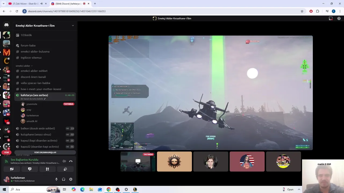The width and height of the screenshot is (344, 193).
Task: Edit 'Bir kanal durumu belirle' channel status
Action: pyautogui.click(x=33, y=99)
